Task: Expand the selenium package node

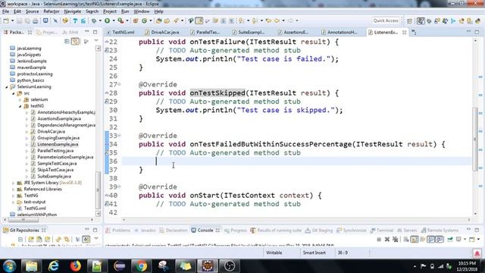Action: (x=20, y=99)
